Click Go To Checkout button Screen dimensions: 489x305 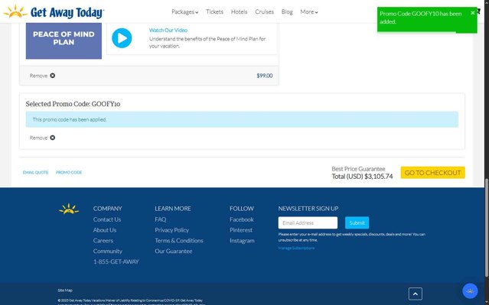click(x=432, y=173)
